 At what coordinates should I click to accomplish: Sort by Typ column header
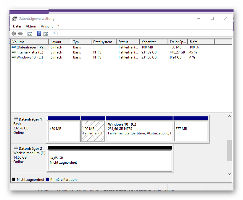81,42
